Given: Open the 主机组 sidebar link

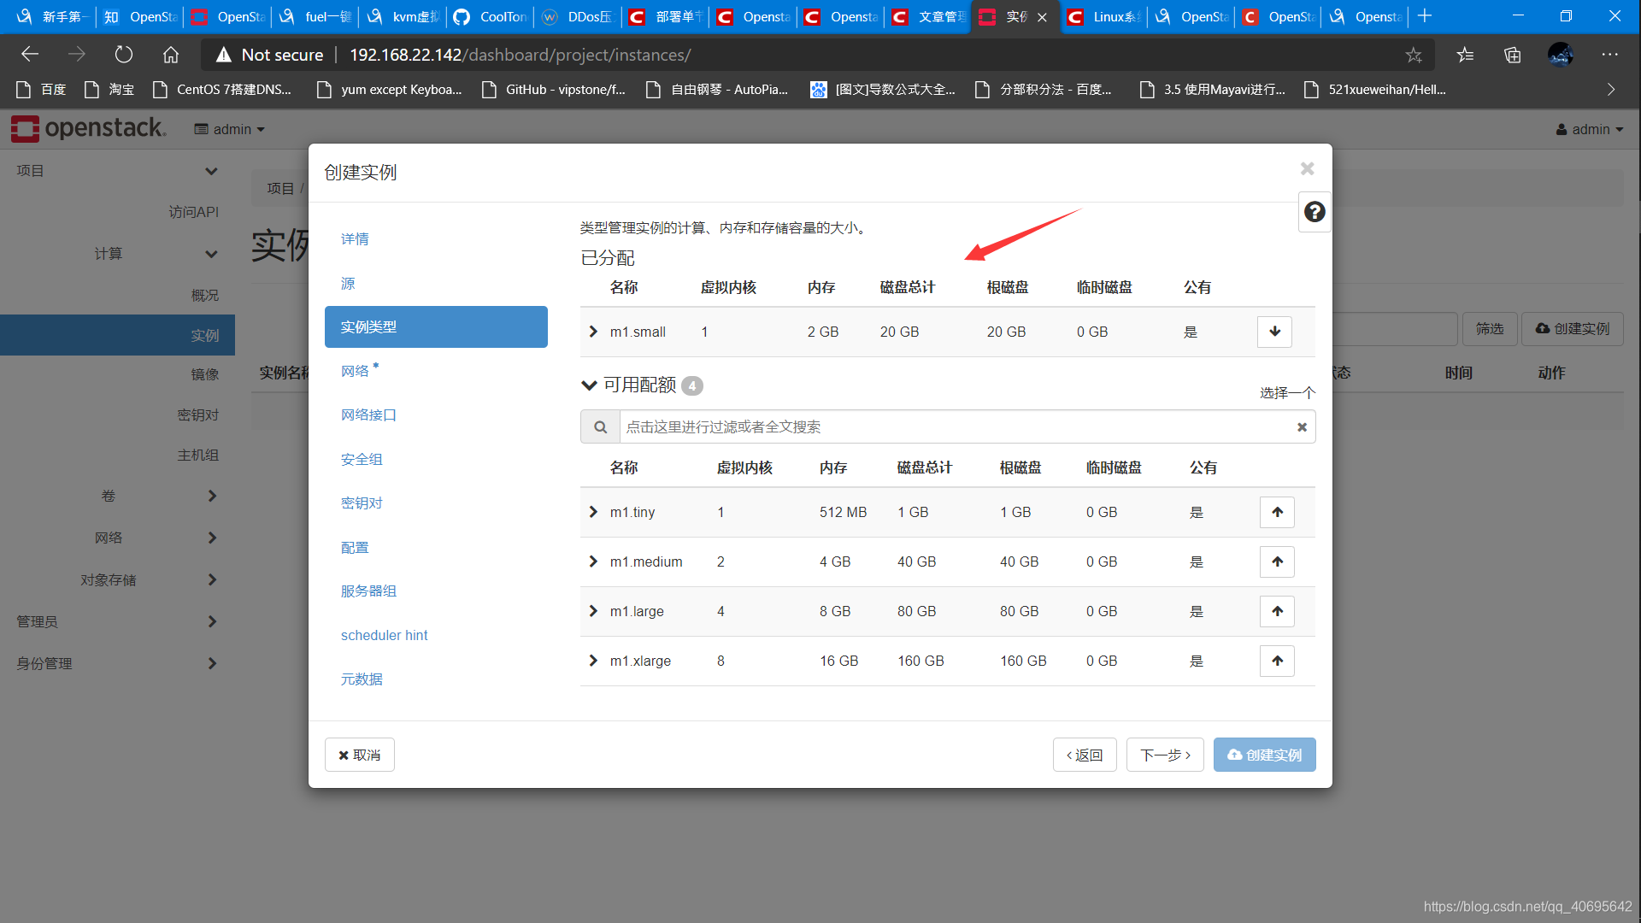Looking at the screenshot, I should click(197, 456).
